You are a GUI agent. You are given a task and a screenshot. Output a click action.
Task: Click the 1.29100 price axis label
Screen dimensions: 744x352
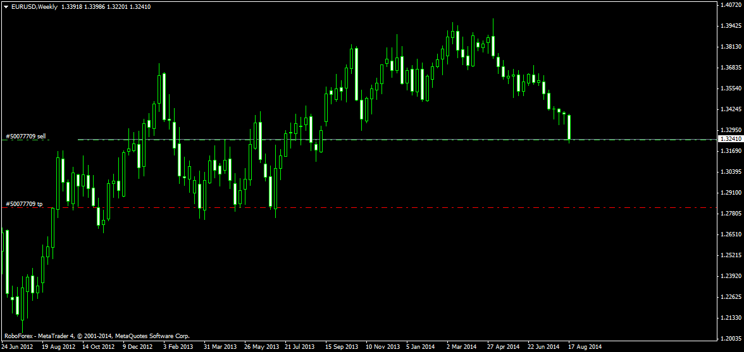[731, 192]
